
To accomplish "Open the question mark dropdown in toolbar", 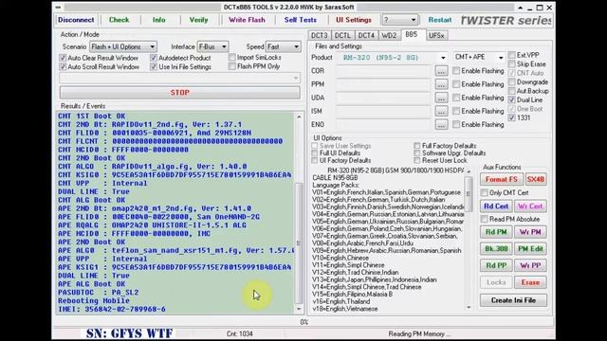I will tap(400, 20).
